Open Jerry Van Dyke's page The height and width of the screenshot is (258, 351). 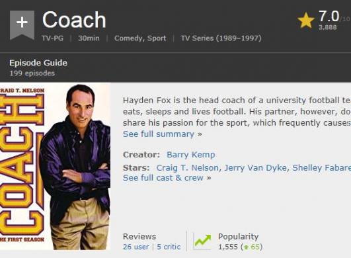[255, 167]
